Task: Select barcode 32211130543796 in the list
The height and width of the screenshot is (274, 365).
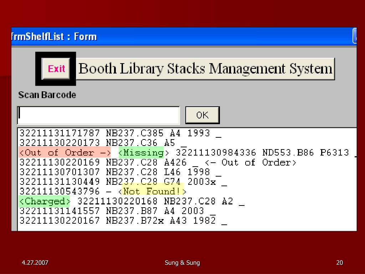Action: point(60,191)
